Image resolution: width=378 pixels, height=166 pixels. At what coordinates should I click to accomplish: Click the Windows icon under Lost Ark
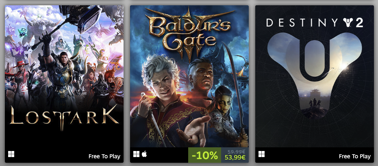coord(11,154)
